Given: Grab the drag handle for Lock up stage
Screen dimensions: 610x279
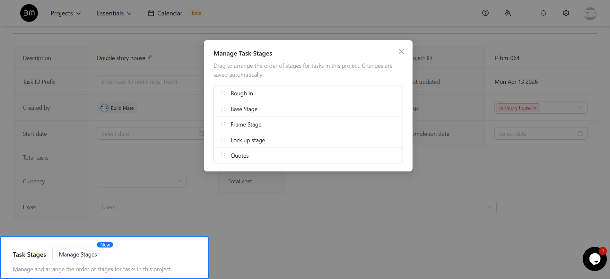Looking at the screenshot, I should pos(223,140).
